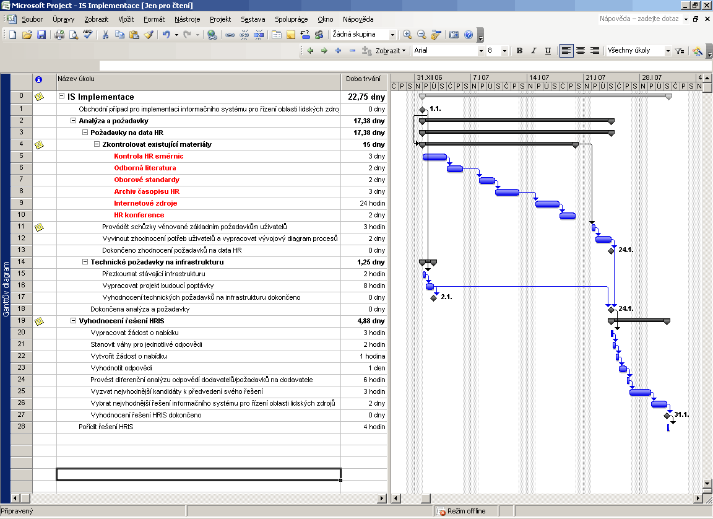Viewport: 713px width, 519px height.
Task: Zoom in on the Gantt timescale
Action: coord(407,35)
